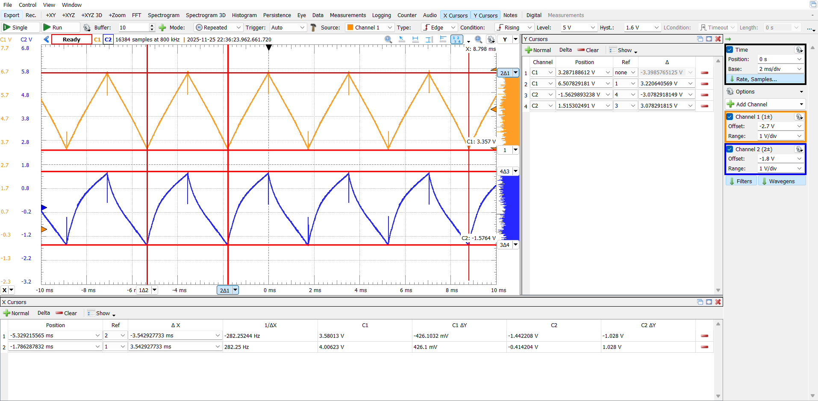This screenshot has width=818, height=401.
Task: Toggle the 1 2 3 4 plot labels icon
Action: click(456, 39)
